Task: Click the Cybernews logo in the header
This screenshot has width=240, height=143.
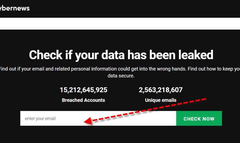Action: (15, 8)
